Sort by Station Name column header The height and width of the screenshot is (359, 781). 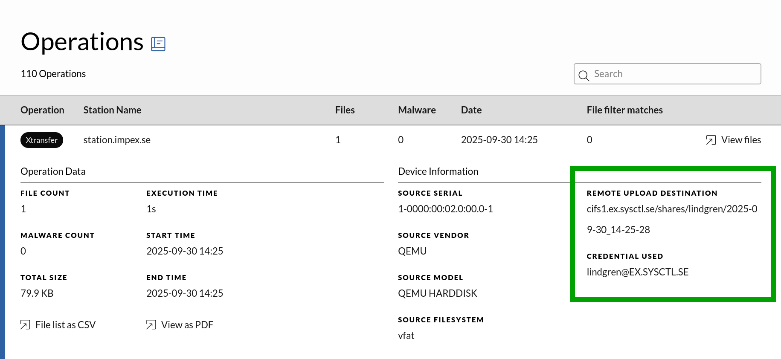click(112, 110)
